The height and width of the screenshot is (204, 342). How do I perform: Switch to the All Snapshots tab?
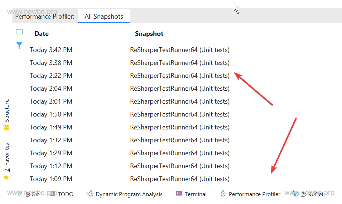[103, 16]
